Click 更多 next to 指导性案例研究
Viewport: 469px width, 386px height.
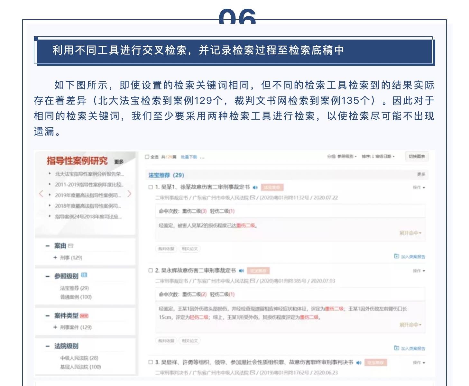tap(119, 162)
